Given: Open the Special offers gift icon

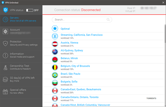Looking at the screenshot, I should click(5, 92).
